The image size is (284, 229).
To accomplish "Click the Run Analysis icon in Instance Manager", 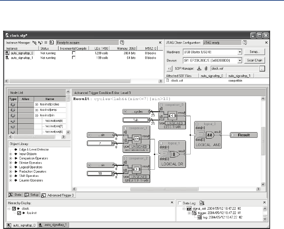I will pos(34,42).
